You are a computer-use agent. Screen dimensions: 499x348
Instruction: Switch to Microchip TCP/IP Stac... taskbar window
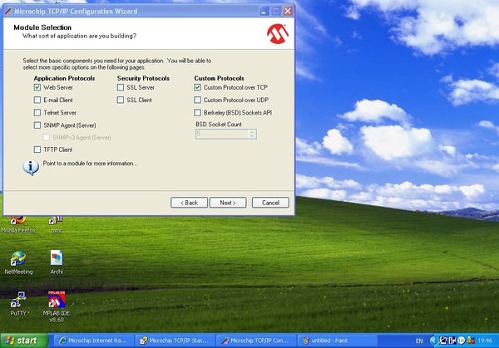click(175, 341)
